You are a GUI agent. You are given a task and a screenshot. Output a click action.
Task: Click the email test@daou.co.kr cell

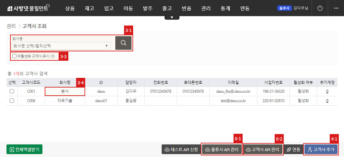233,100
